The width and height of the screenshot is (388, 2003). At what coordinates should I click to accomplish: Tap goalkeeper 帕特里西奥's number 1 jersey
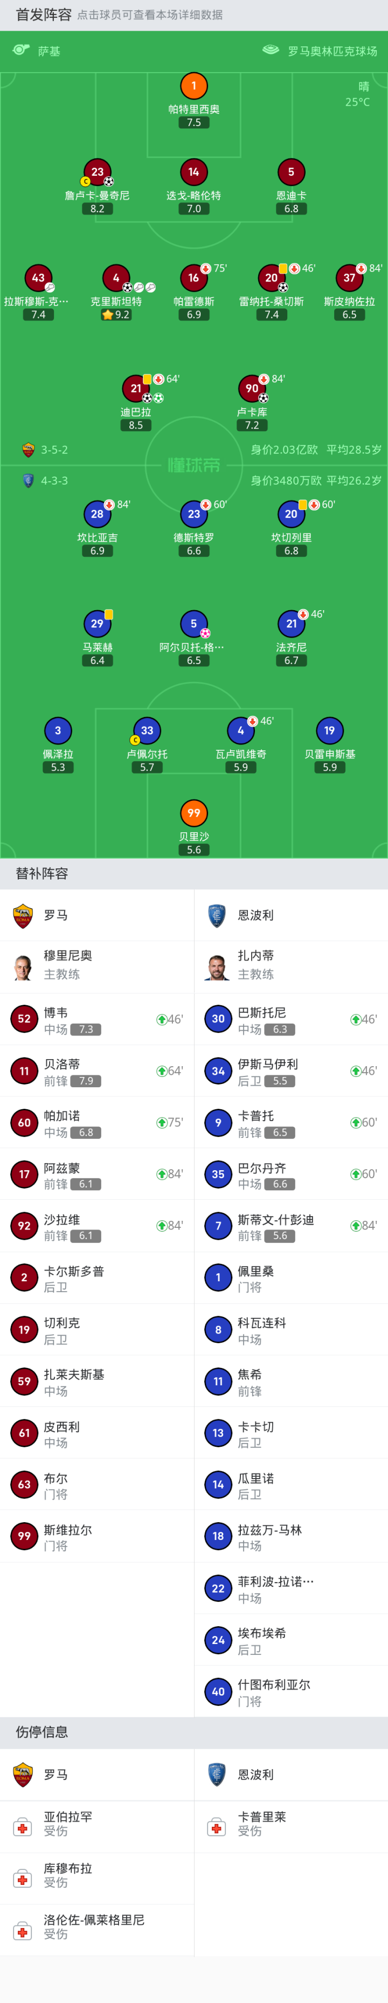(x=193, y=86)
